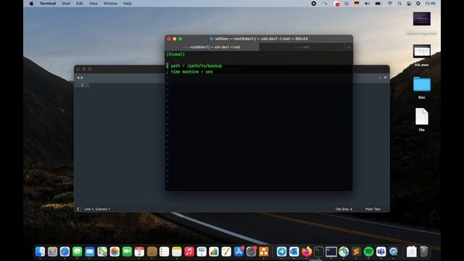Image resolution: width=464 pixels, height=261 pixels.
Task: Select the screenshot thumbnail on desktop
Action: point(422,19)
